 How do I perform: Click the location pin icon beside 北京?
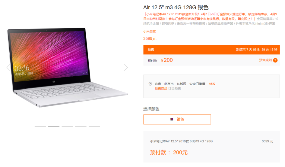[150, 84]
